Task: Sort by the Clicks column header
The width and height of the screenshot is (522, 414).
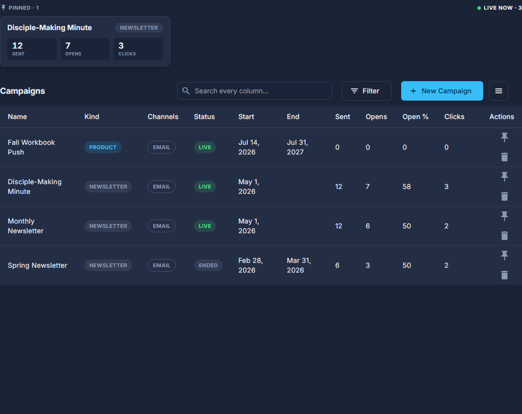Action: click(455, 117)
